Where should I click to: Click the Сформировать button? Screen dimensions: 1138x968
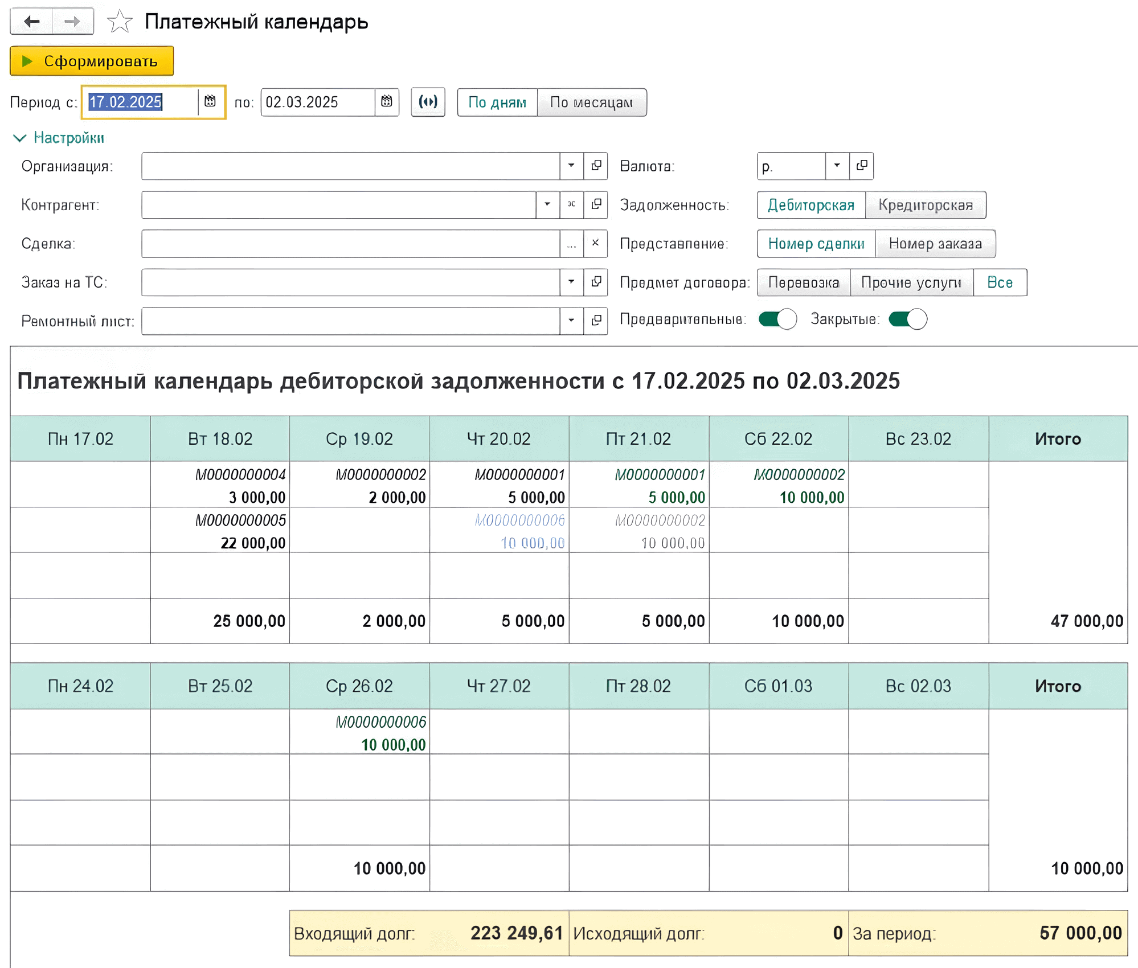92,61
